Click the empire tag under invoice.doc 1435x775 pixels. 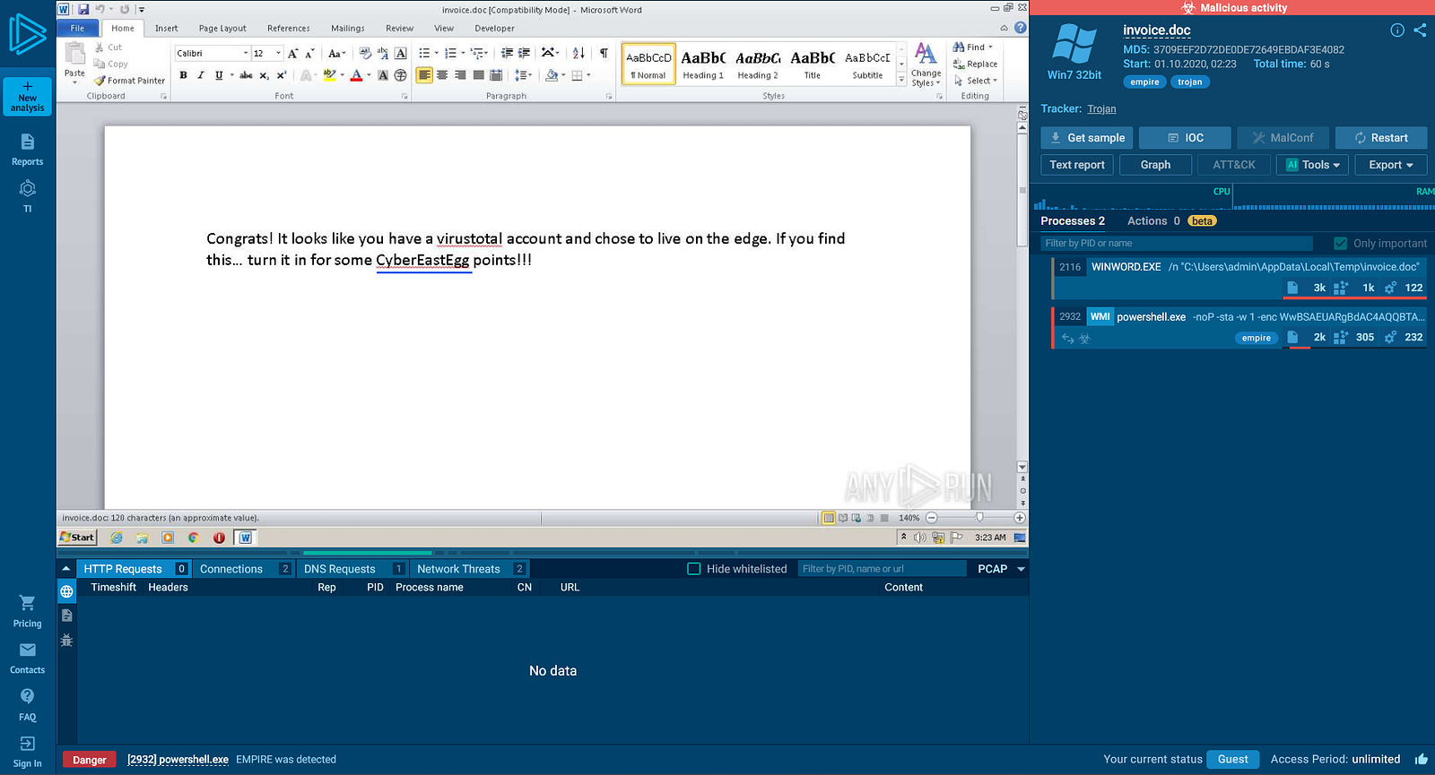click(1144, 82)
